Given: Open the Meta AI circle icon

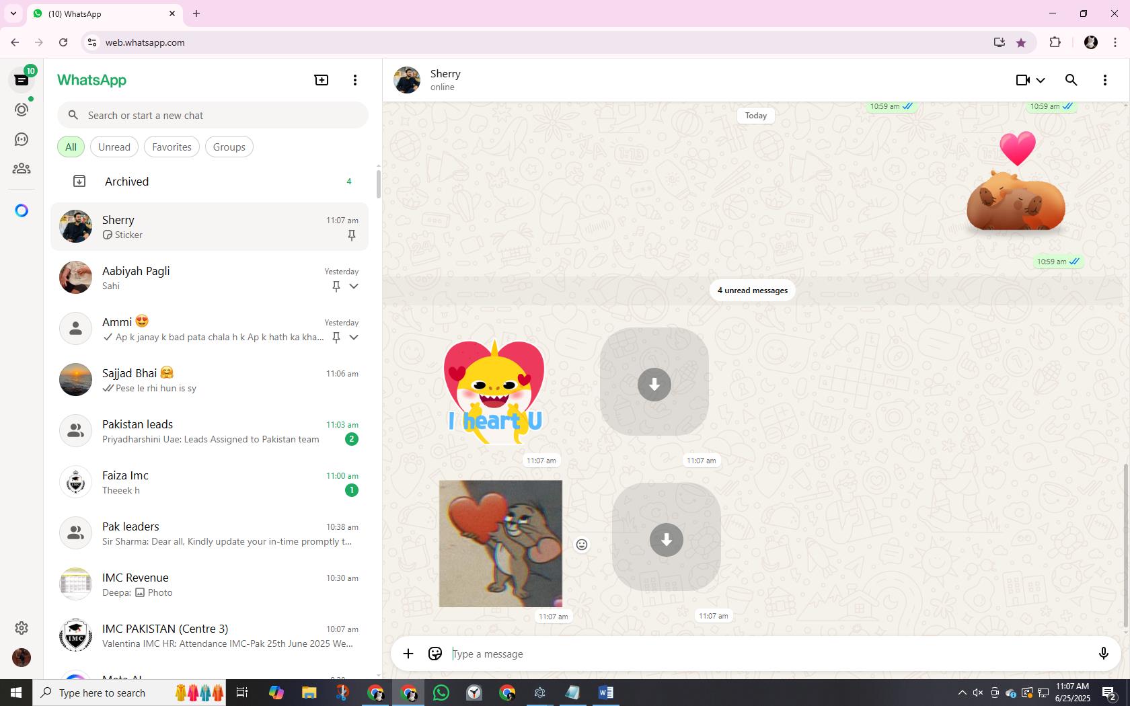Looking at the screenshot, I should pyautogui.click(x=22, y=210).
